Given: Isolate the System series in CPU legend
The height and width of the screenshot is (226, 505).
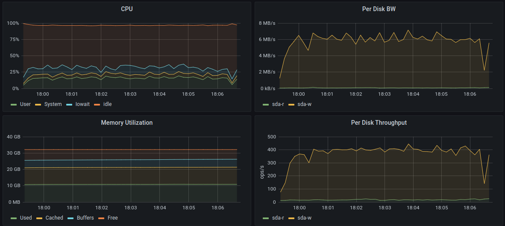Looking at the screenshot, I should [53, 104].
